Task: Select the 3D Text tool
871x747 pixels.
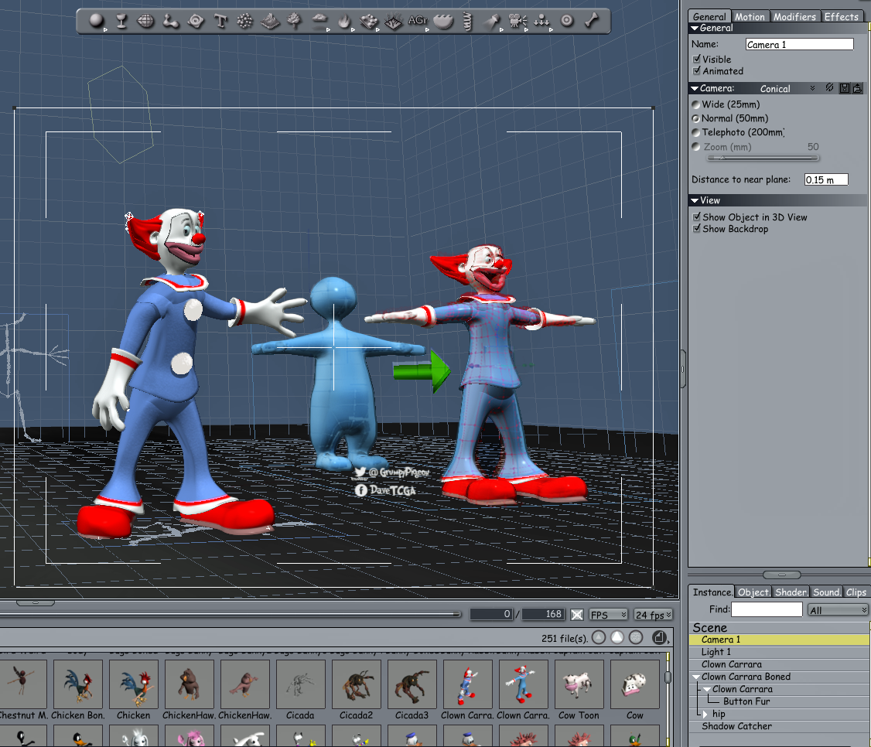Action: tap(220, 21)
